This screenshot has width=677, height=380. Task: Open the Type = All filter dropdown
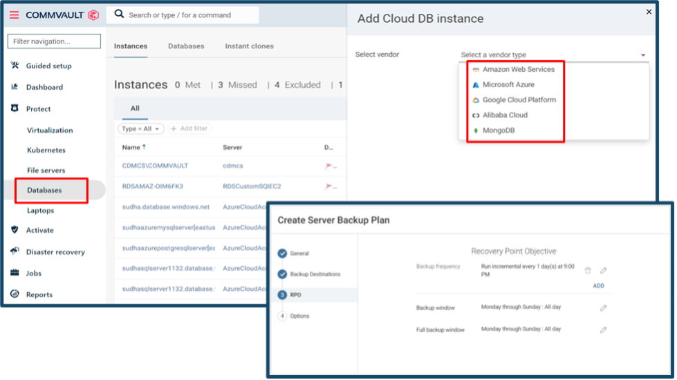[141, 129]
